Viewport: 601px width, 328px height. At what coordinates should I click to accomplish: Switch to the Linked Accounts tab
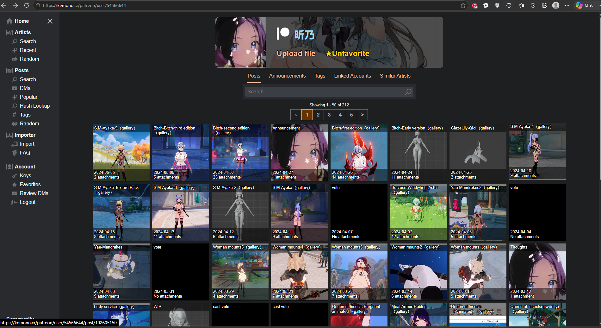pyautogui.click(x=353, y=76)
